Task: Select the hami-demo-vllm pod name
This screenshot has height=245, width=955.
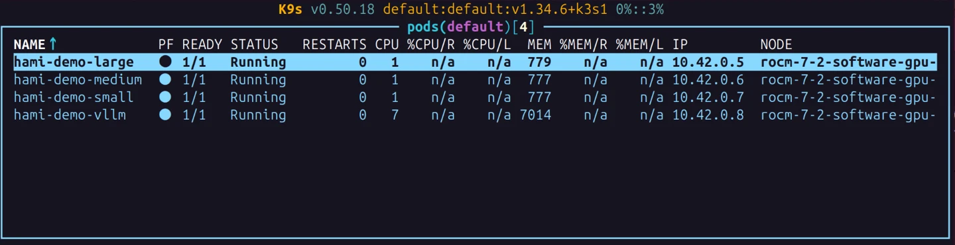Action: pyautogui.click(x=70, y=115)
